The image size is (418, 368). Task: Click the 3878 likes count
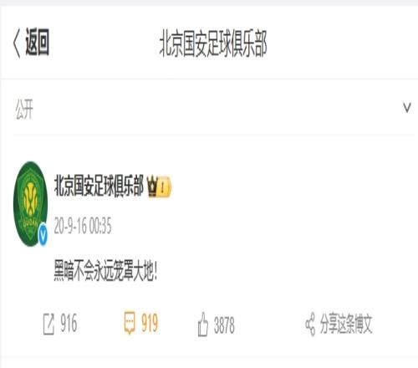coord(224,325)
